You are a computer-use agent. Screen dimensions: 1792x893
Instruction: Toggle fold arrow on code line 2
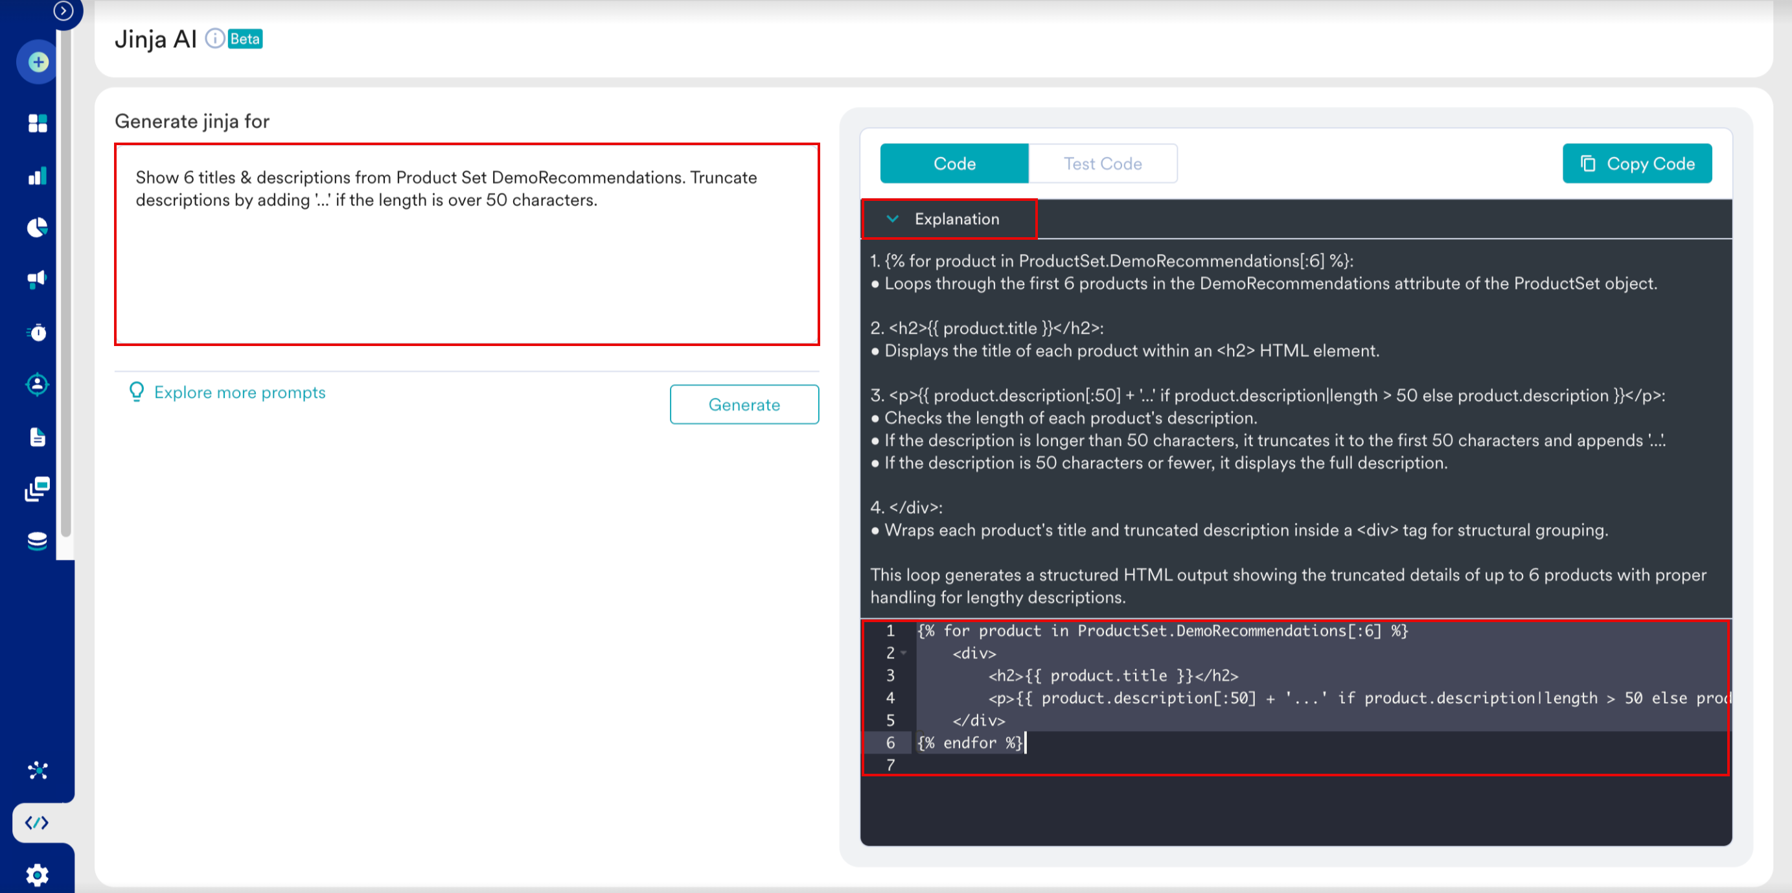[x=904, y=653]
